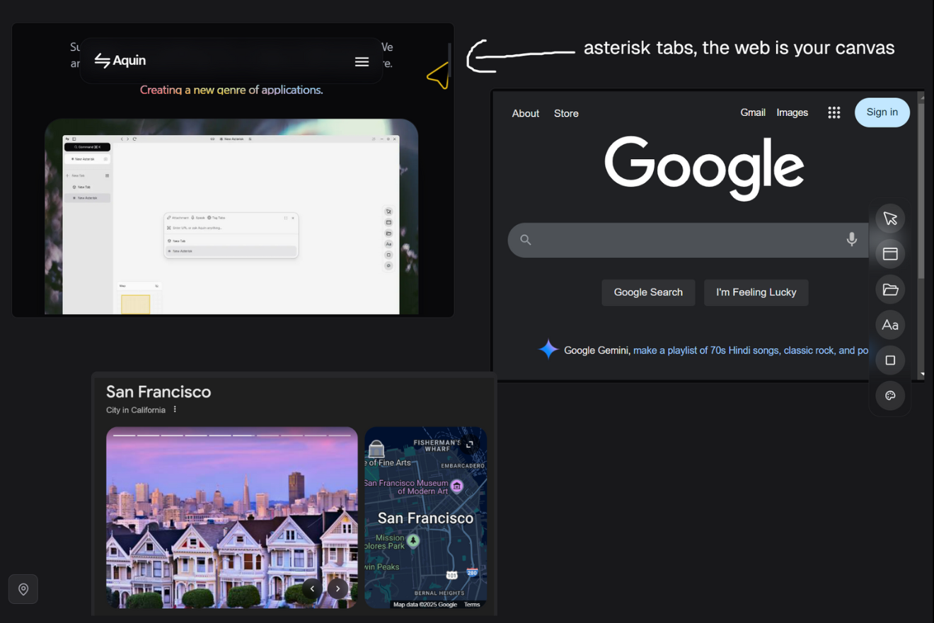Open the folder tool in right toolbar
Viewport: 934px width, 623px height.
tap(890, 289)
